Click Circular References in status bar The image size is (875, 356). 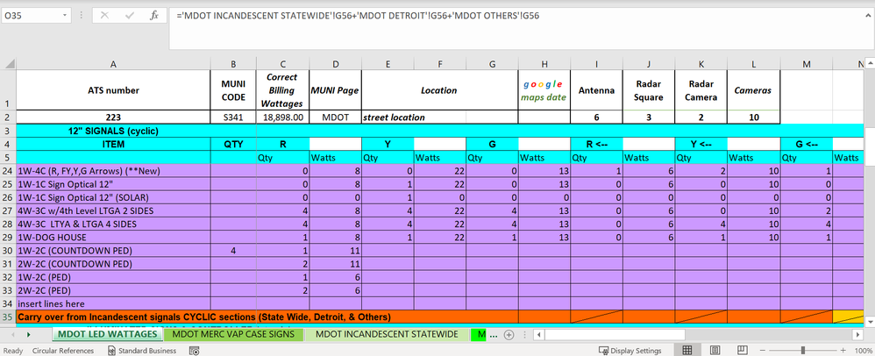[63, 351]
